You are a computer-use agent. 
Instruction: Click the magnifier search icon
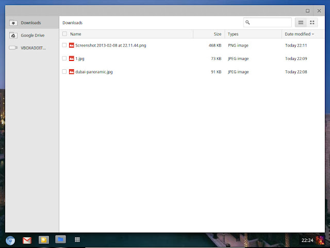(247, 22)
